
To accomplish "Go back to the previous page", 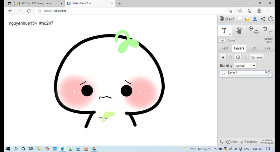I will [x=10, y=11].
